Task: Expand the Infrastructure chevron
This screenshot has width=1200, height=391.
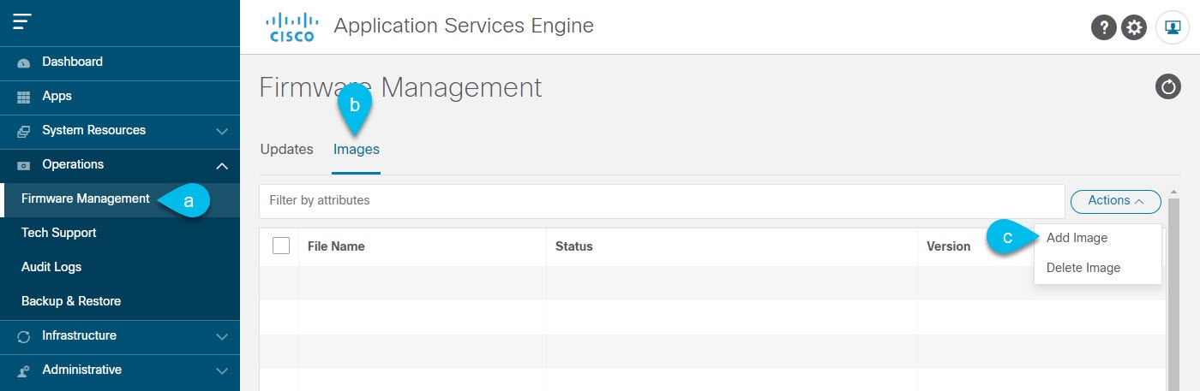Action: pyautogui.click(x=222, y=336)
